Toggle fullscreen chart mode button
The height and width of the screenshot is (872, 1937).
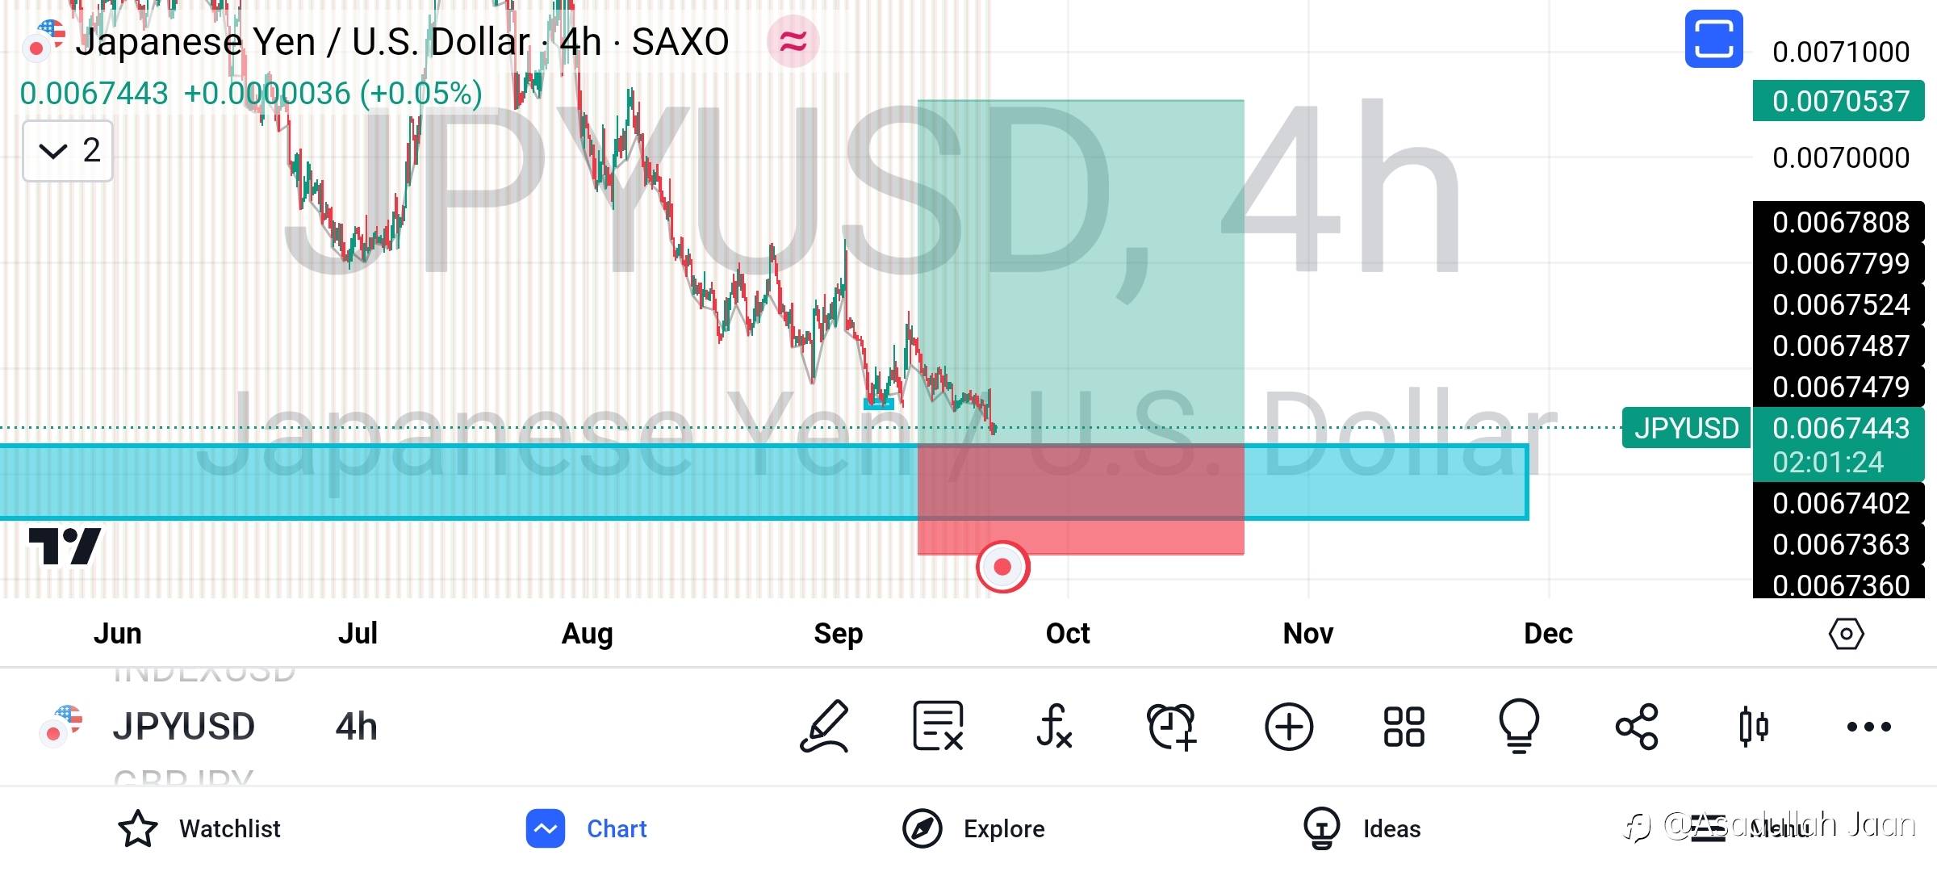point(1713,39)
